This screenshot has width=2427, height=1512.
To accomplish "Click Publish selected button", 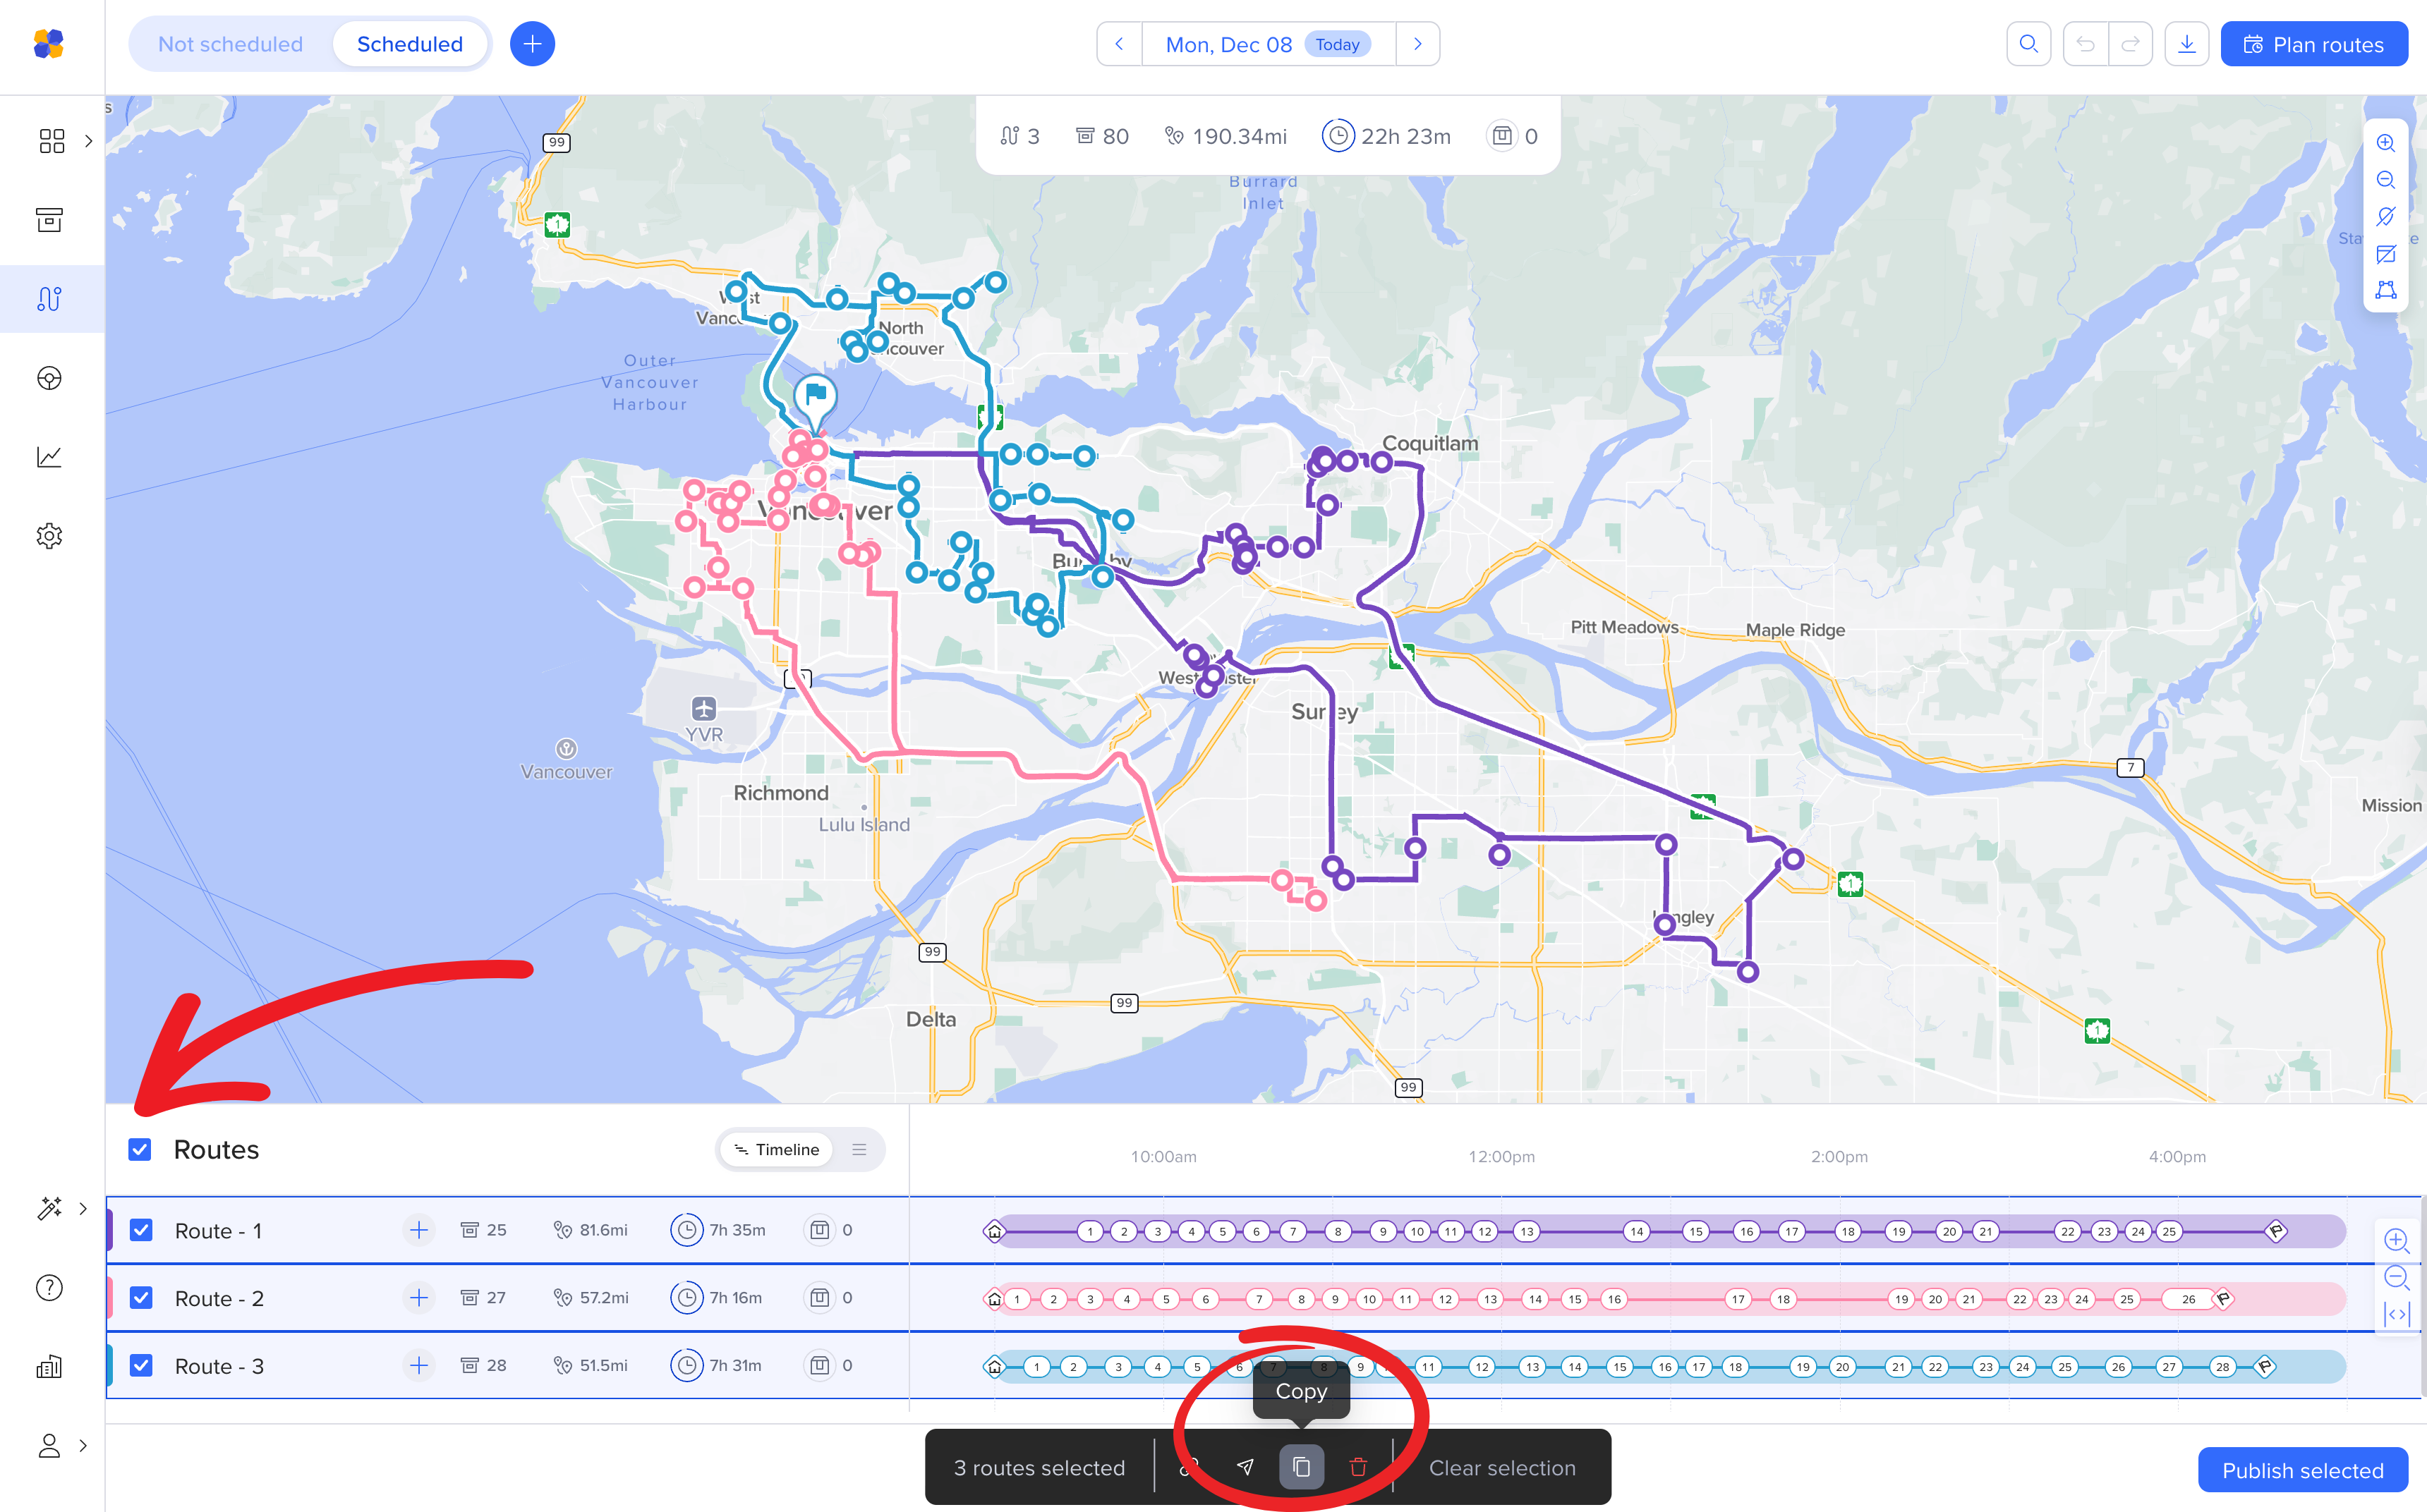I will 2302,1470.
